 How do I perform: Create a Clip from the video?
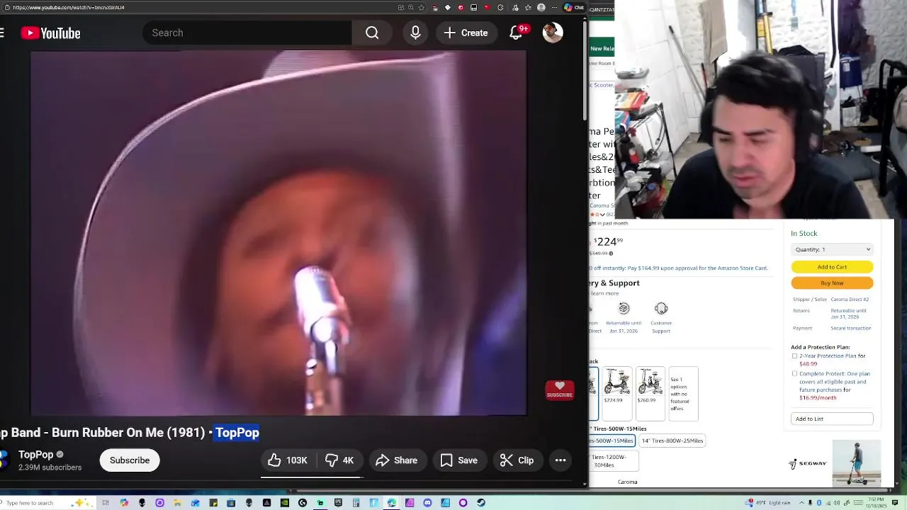[x=517, y=460]
